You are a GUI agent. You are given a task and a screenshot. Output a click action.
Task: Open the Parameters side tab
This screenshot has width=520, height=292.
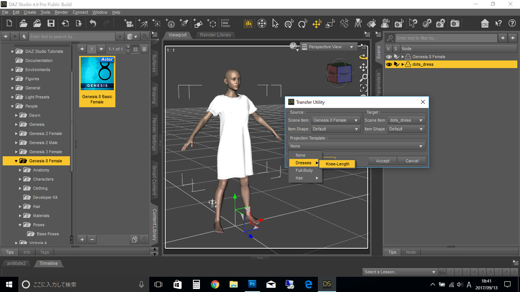click(378, 84)
